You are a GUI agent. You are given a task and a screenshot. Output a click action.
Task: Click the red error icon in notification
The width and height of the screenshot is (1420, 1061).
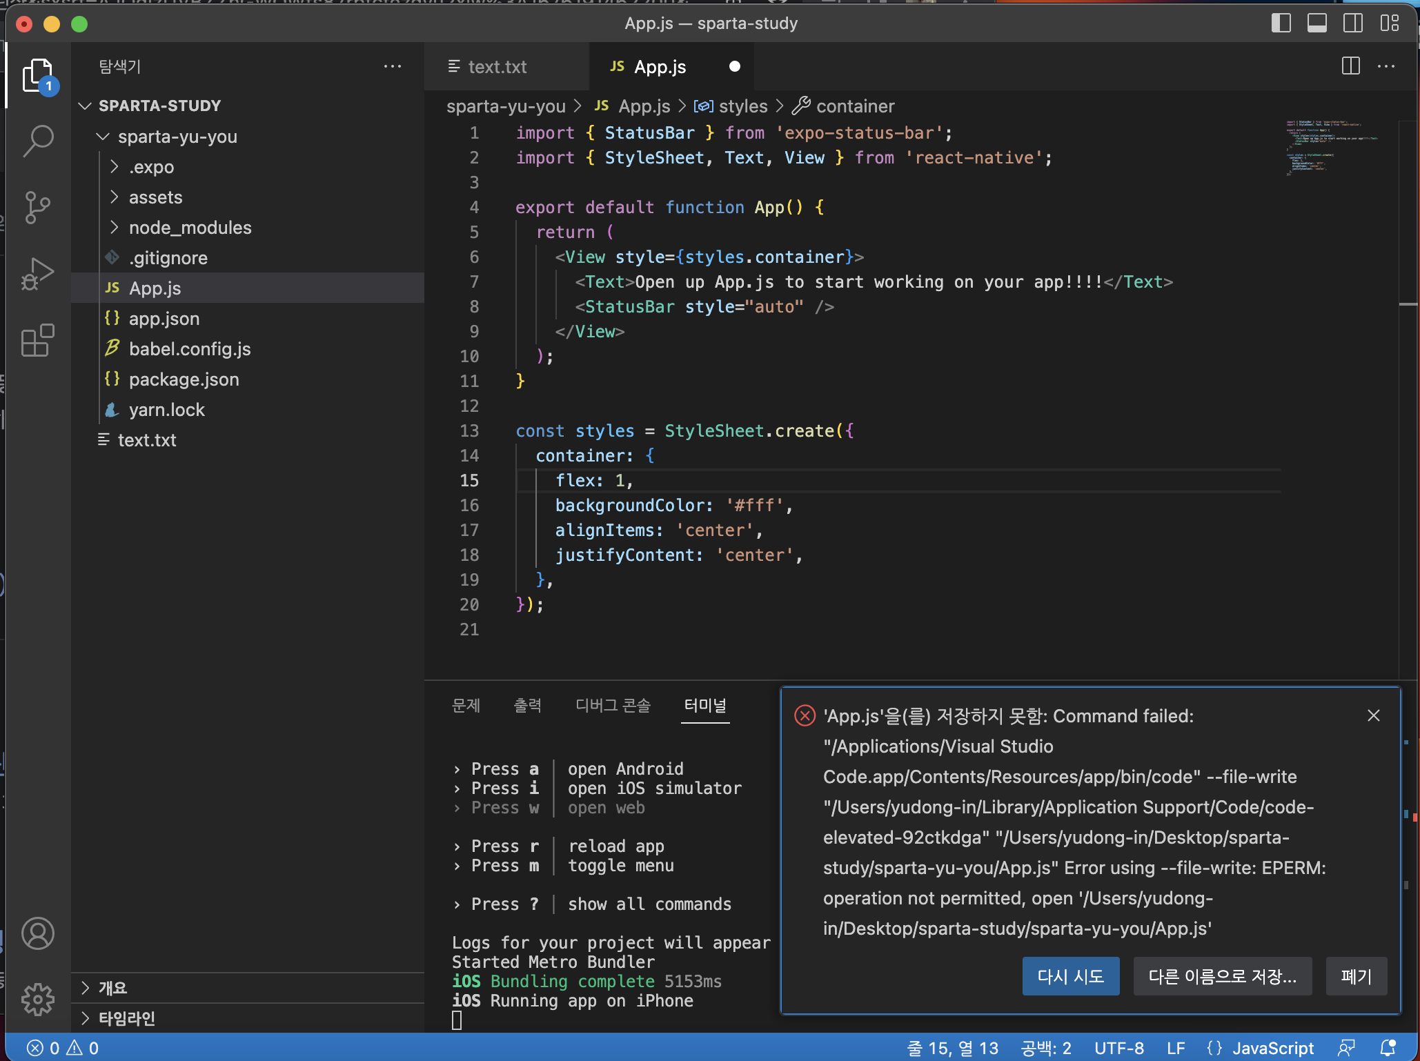pos(805,715)
